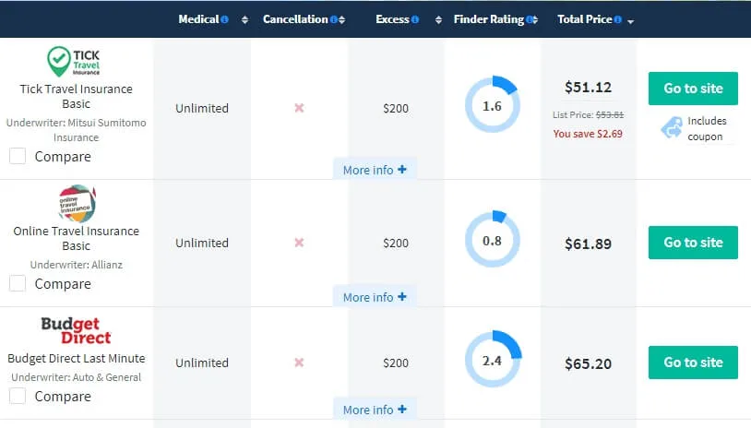Image resolution: width=751 pixels, height=428 pixels.
Task: Click the Tick Travel Insurance logo
Action: (x=76, y=62)
